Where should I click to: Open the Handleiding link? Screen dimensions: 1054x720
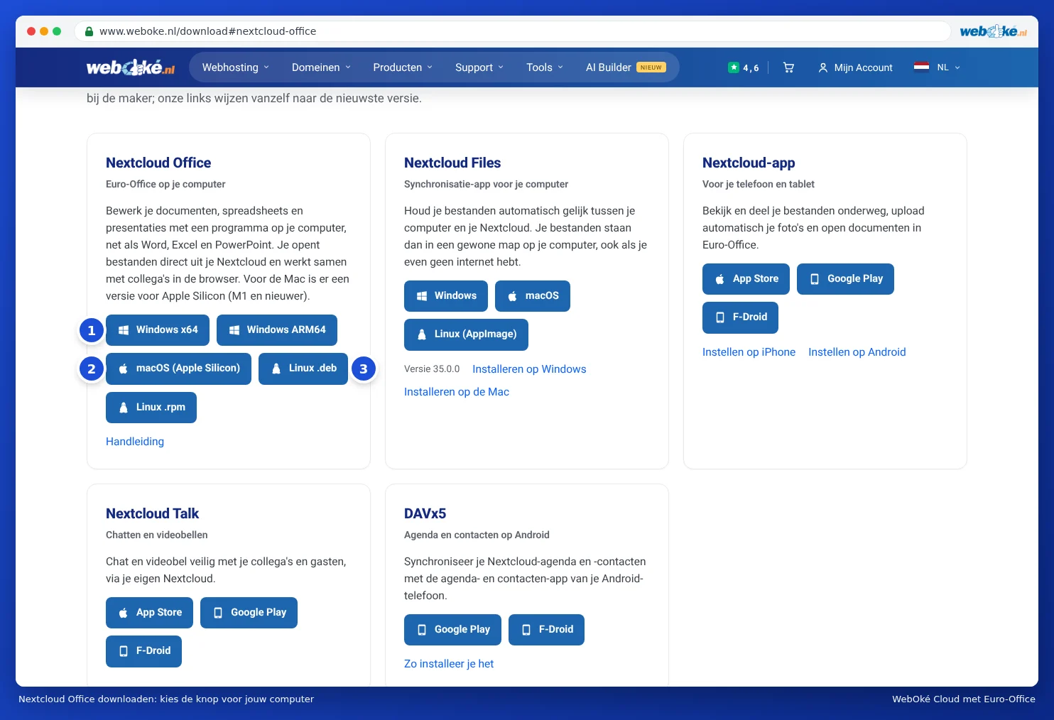(135, 442)
